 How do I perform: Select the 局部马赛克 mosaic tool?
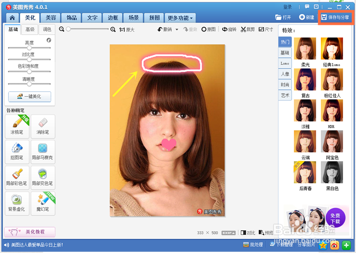43,152
